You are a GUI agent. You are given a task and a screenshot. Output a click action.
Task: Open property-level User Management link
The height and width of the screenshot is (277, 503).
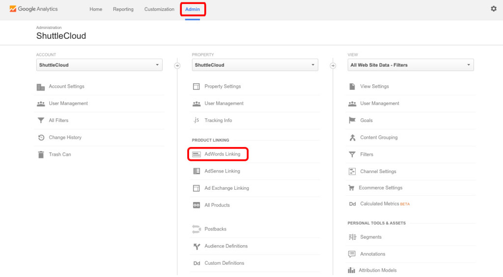point(224,103)
